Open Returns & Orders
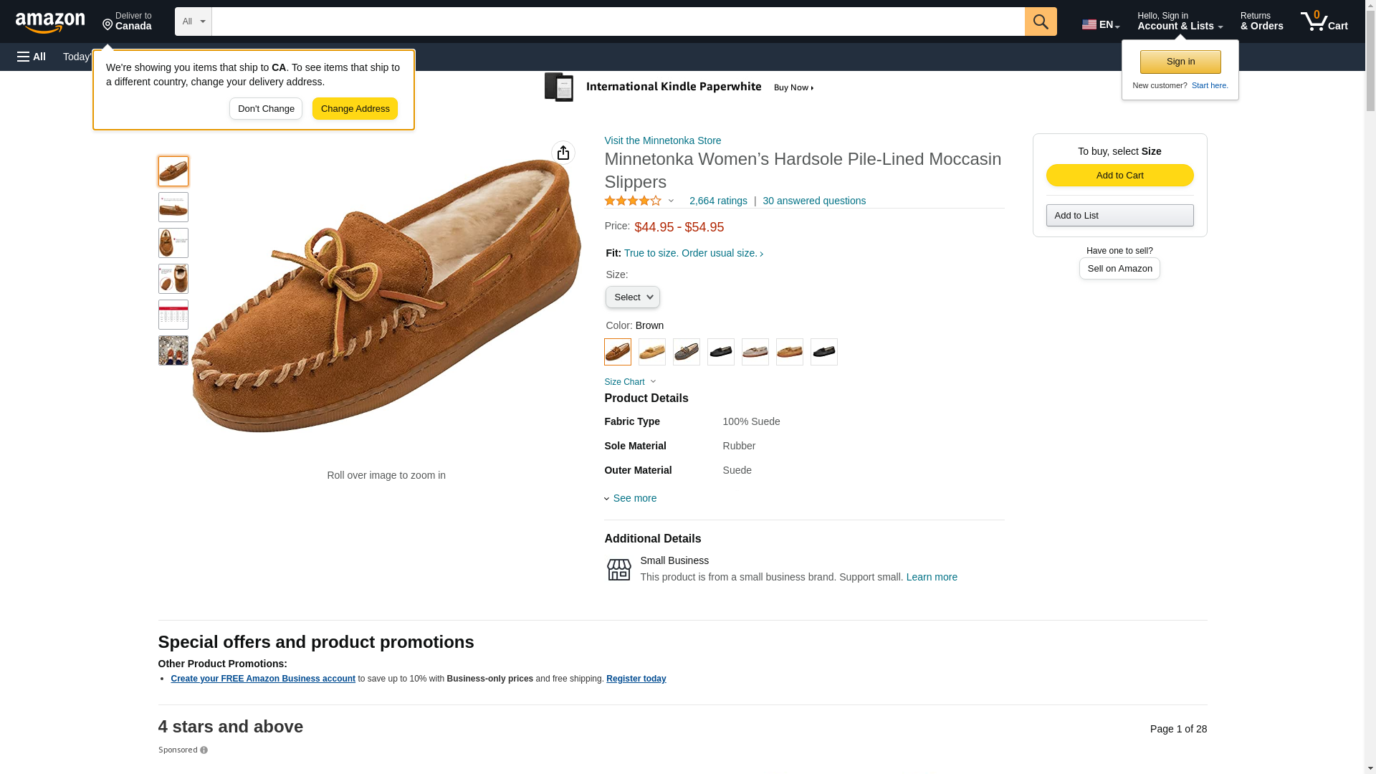Image resolution: width=1376 pixels, height=774 pixels. tap(1261, 21)
